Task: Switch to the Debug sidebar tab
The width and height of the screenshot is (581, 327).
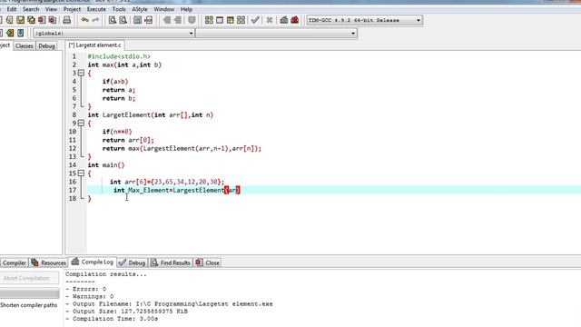Action: pos(46,45)
